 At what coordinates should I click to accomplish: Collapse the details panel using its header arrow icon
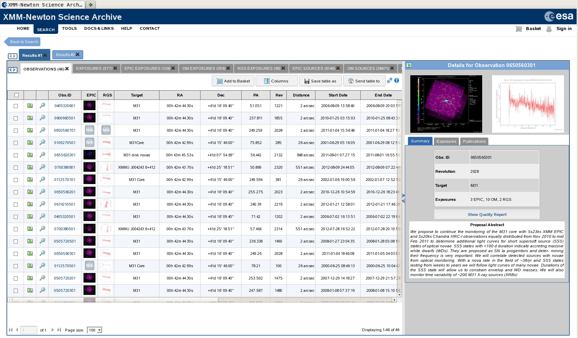409,65
